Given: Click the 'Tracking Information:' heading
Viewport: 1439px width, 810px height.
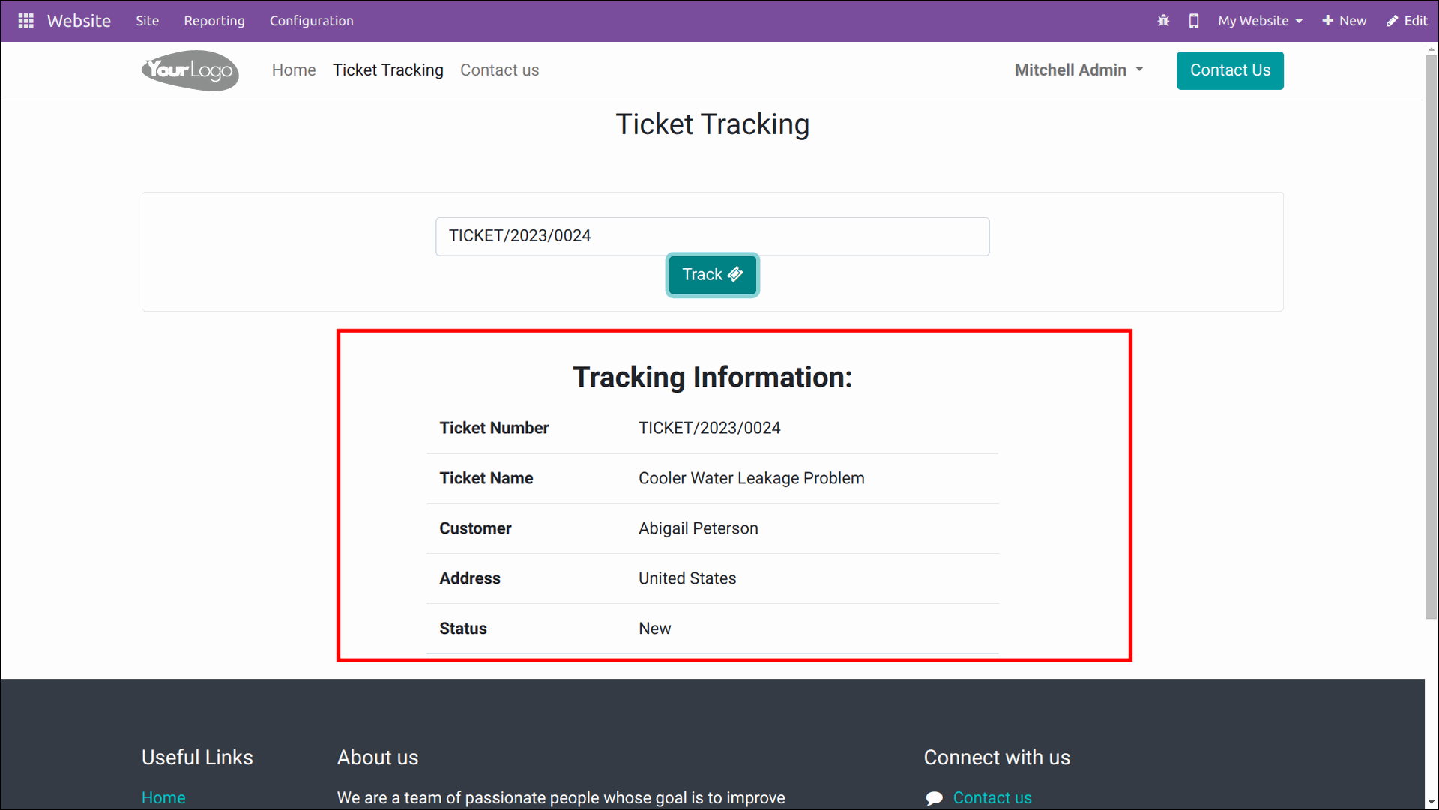Looking at the screenshot, I should point(713,377).
